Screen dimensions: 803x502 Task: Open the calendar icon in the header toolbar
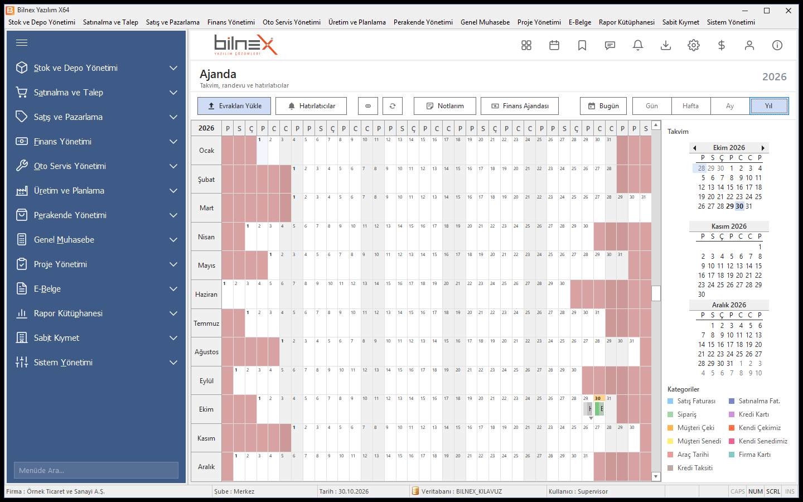point(554,45)
